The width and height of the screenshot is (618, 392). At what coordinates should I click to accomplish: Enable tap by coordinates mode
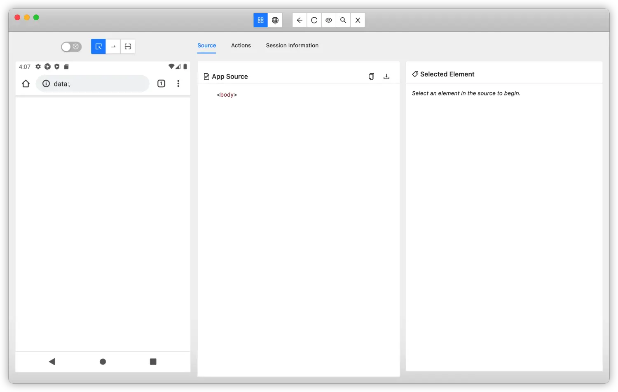[x=128, y=46]
